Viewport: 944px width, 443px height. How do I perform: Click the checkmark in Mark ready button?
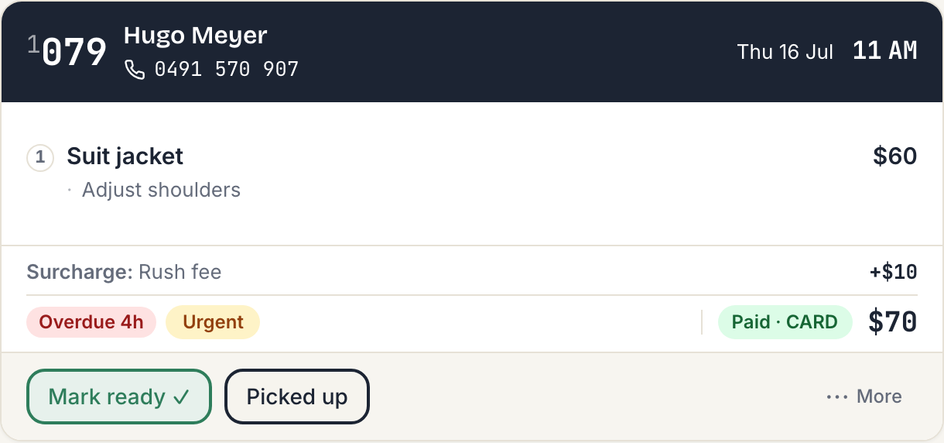click(x=181, y=397)
